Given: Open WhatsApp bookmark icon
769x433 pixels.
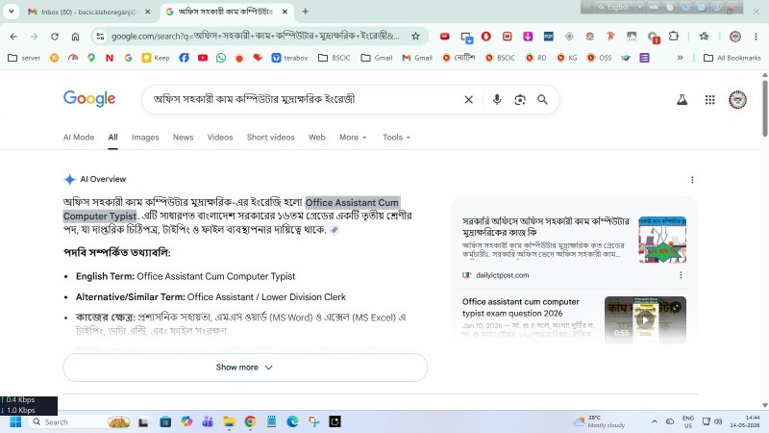Looking at the screenshot, I should 221,58.
